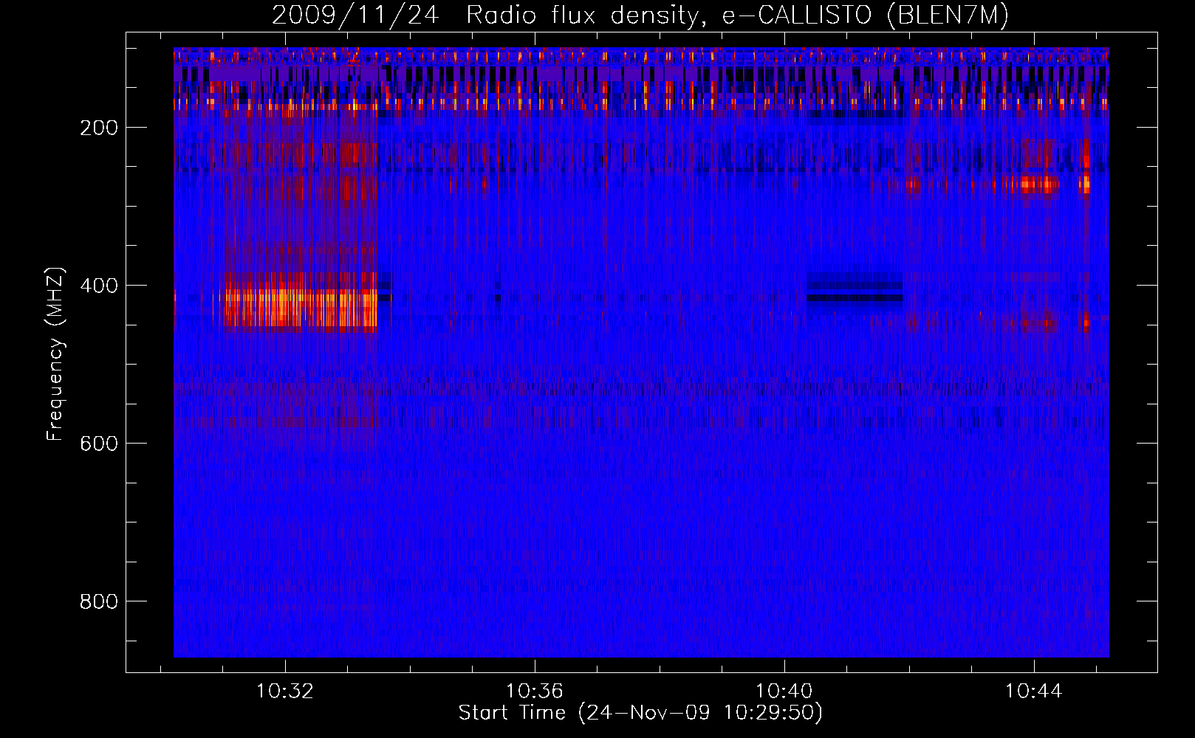Click the "Frequency (MHZ)" axis label
Viewport: 1195px width, 738px height.
pyautogui.click(x=55, y=354)
